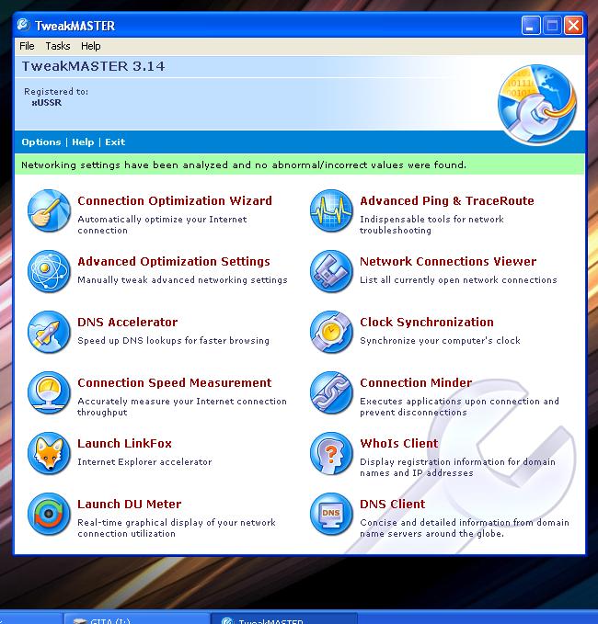
Task: Click 'Indispensable tools for network troubleshooting' text
Action: click(431, 225)
